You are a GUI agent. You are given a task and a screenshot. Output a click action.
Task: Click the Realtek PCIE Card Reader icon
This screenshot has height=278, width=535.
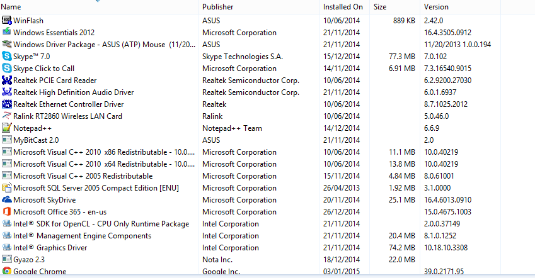[7, 81]
